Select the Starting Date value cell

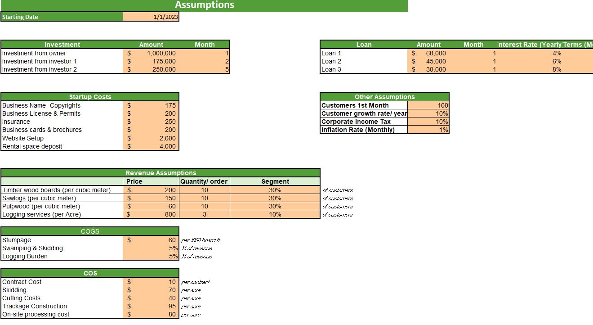click(x=151, y=17)
